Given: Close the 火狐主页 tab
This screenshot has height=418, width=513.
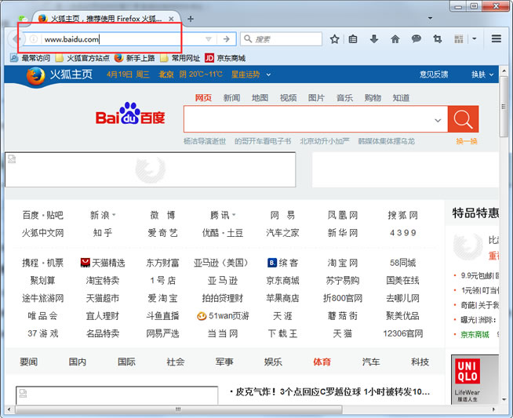Looking at the screenshot, I should pyautogui.click(x=171, y=19).
